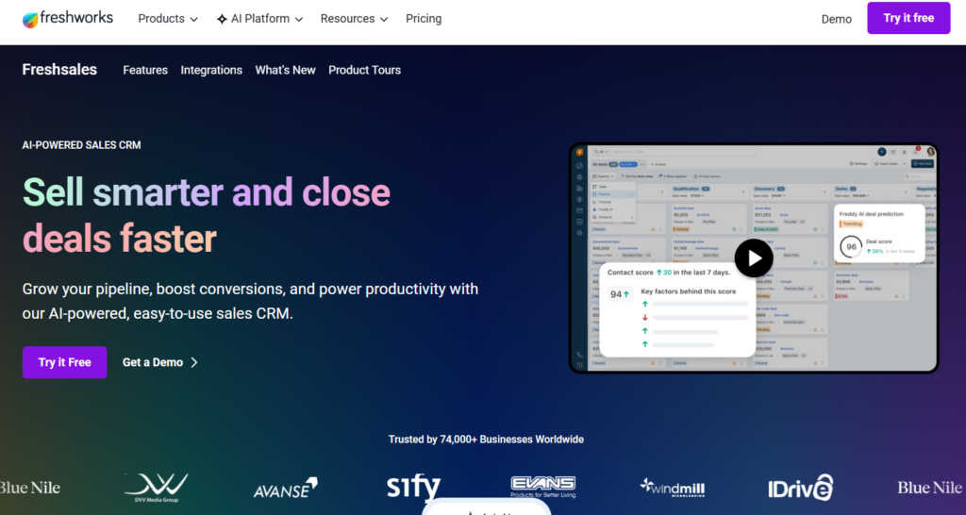Click the Evans logo
This screenshot has height=515, width=966.
pyautogui.click(x=542, y=487)
